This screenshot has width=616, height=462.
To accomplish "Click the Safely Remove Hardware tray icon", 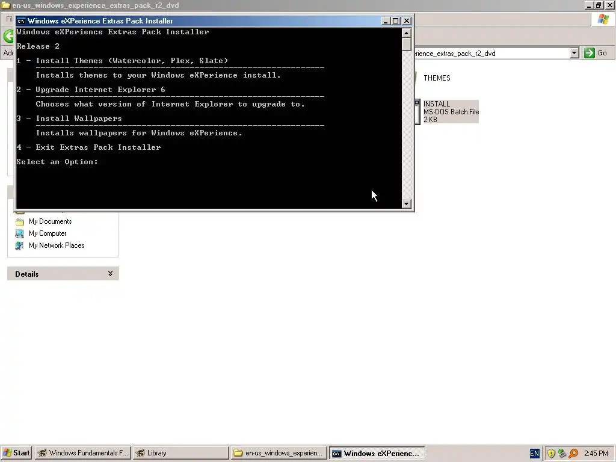I will click(562, 454).
